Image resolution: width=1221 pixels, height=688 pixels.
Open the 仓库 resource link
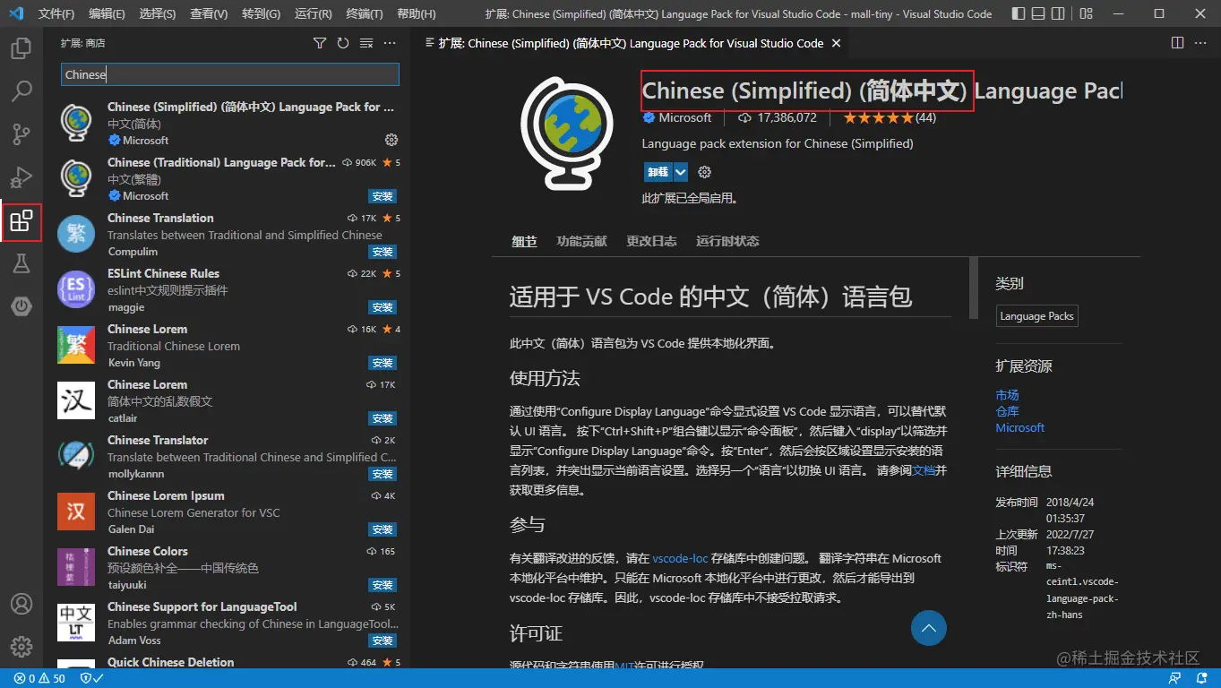(1007, 411)
